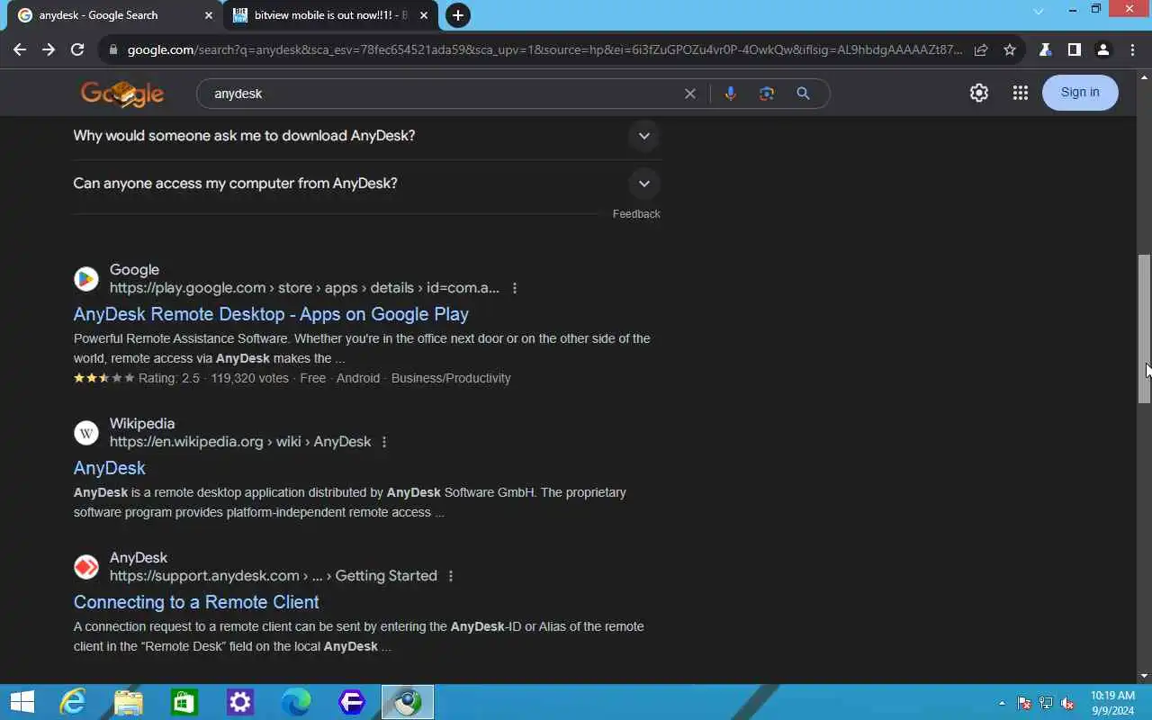This screenshot has height=720, width=1152.
Task: Close the bitview mobile tab
Action: tap(424, 15)
